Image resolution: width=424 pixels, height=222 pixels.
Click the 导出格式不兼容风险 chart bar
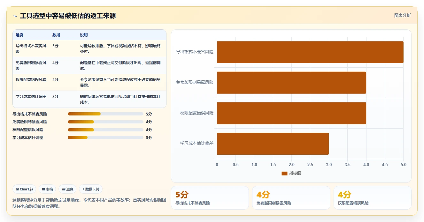click(310, 52)
